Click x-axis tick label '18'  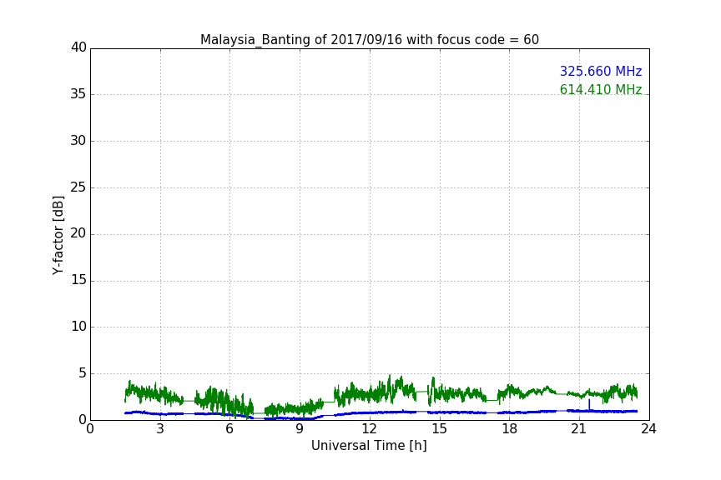point(510,429)
